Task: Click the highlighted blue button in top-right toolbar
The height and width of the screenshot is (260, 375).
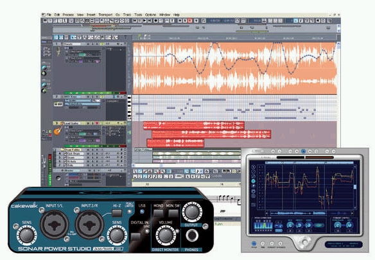Action: pos(295,21)
